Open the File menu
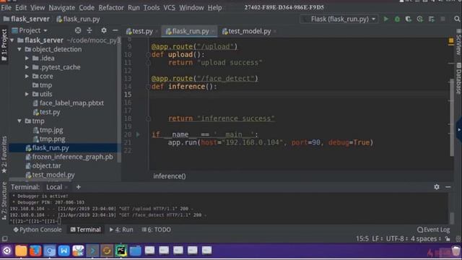The width and height of the screenshot is (462, 260). (x=6, y=8)
